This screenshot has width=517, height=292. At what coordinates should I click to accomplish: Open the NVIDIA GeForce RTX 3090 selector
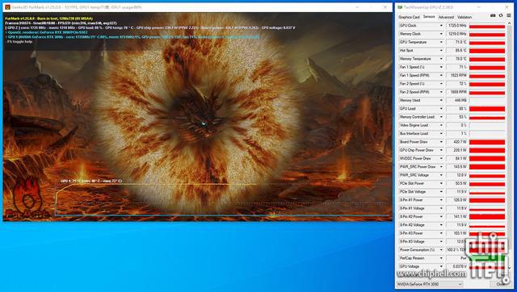[429, 284]
